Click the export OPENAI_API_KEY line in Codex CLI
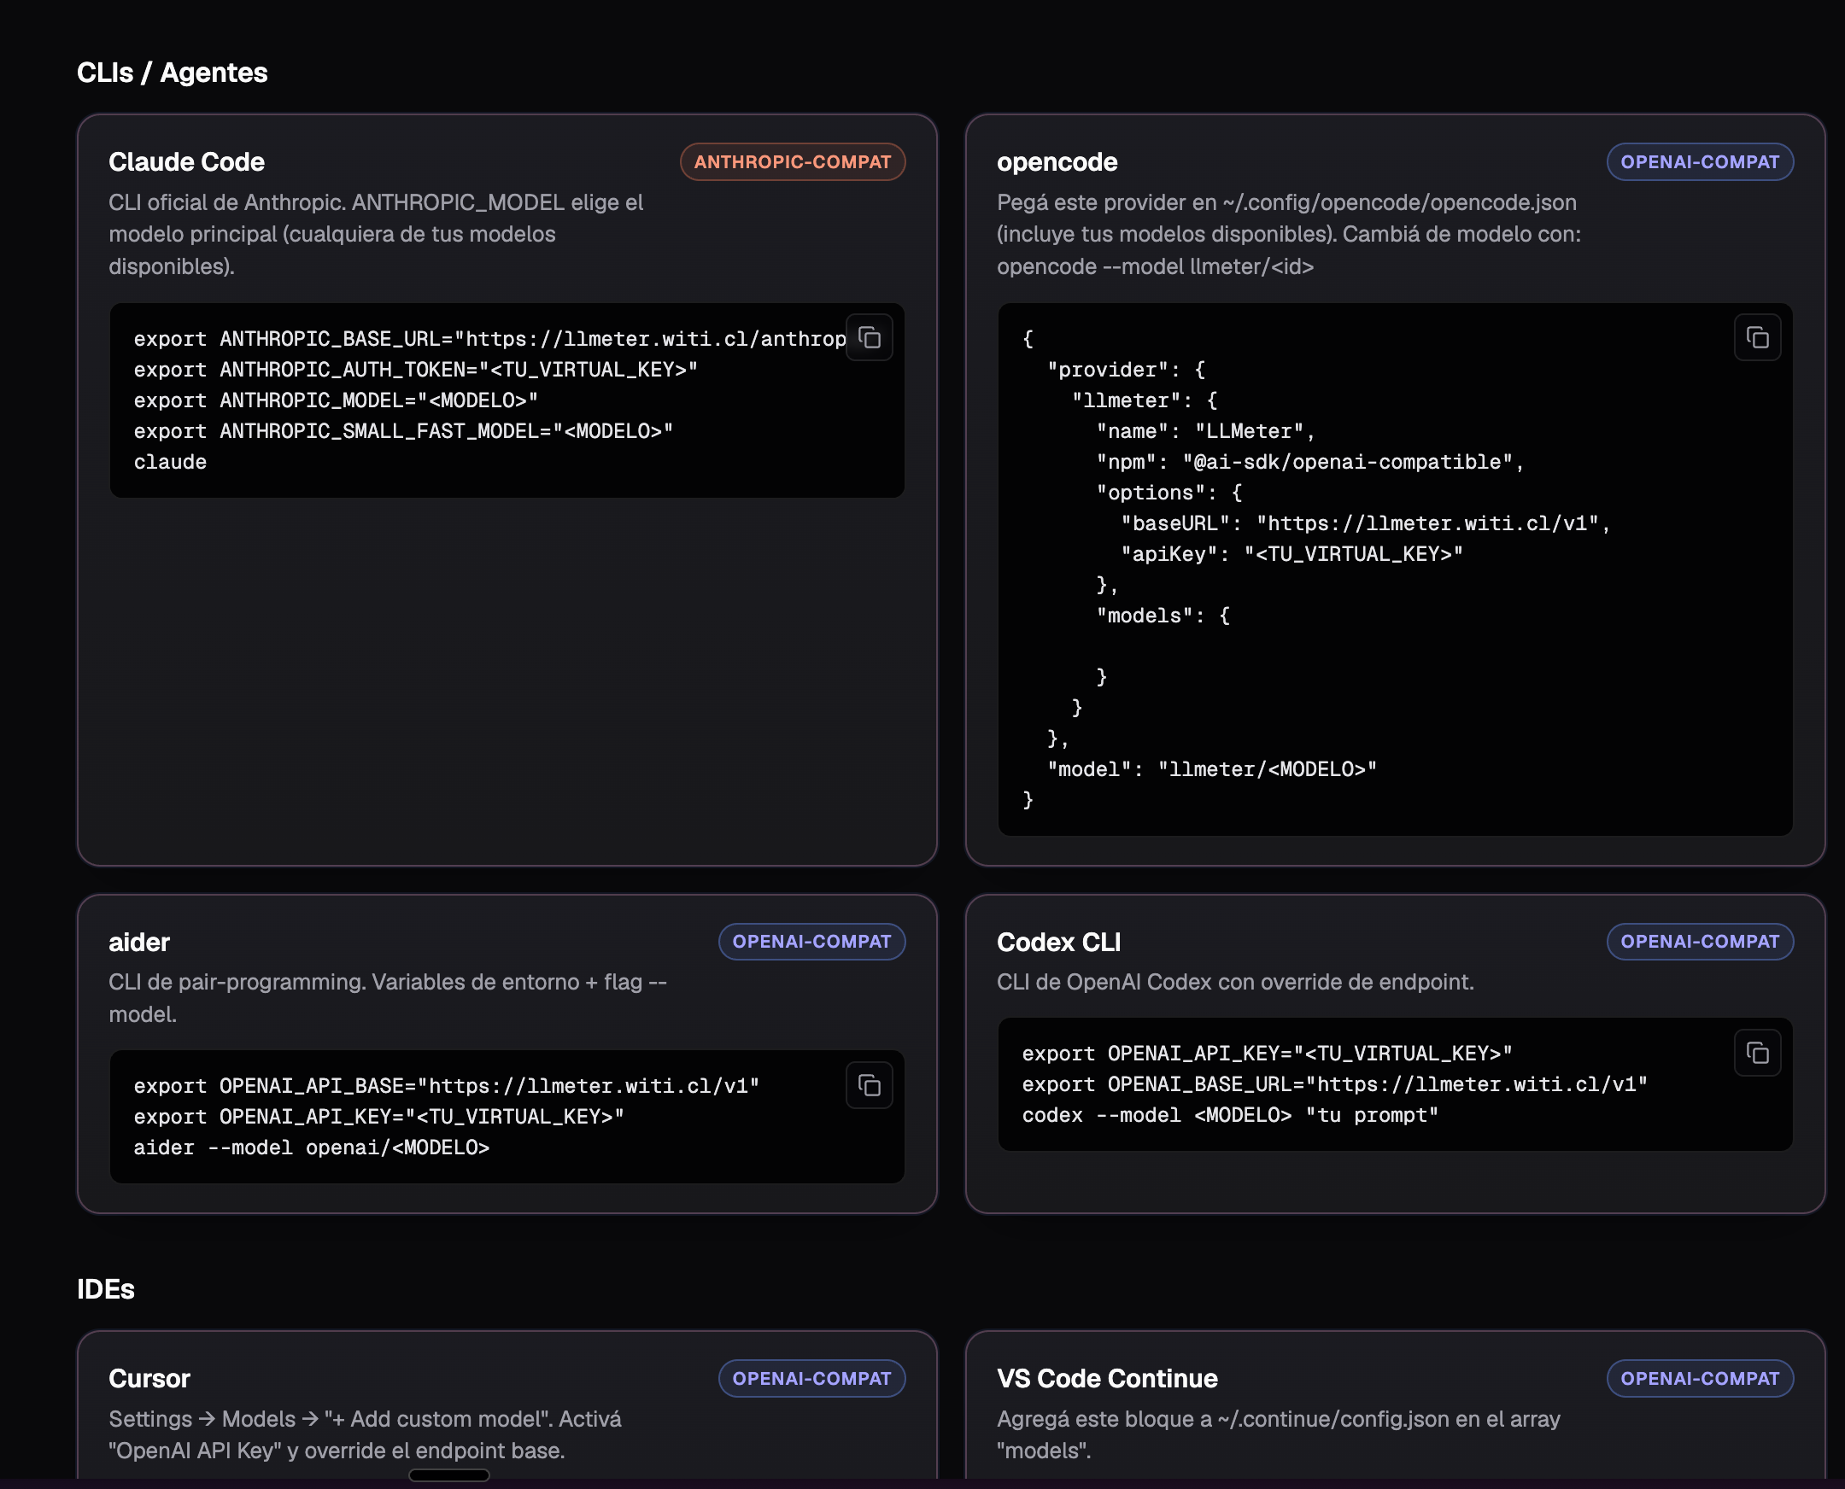The height and width of the screenshot is (1489, 1845). pos(1267,1054)
